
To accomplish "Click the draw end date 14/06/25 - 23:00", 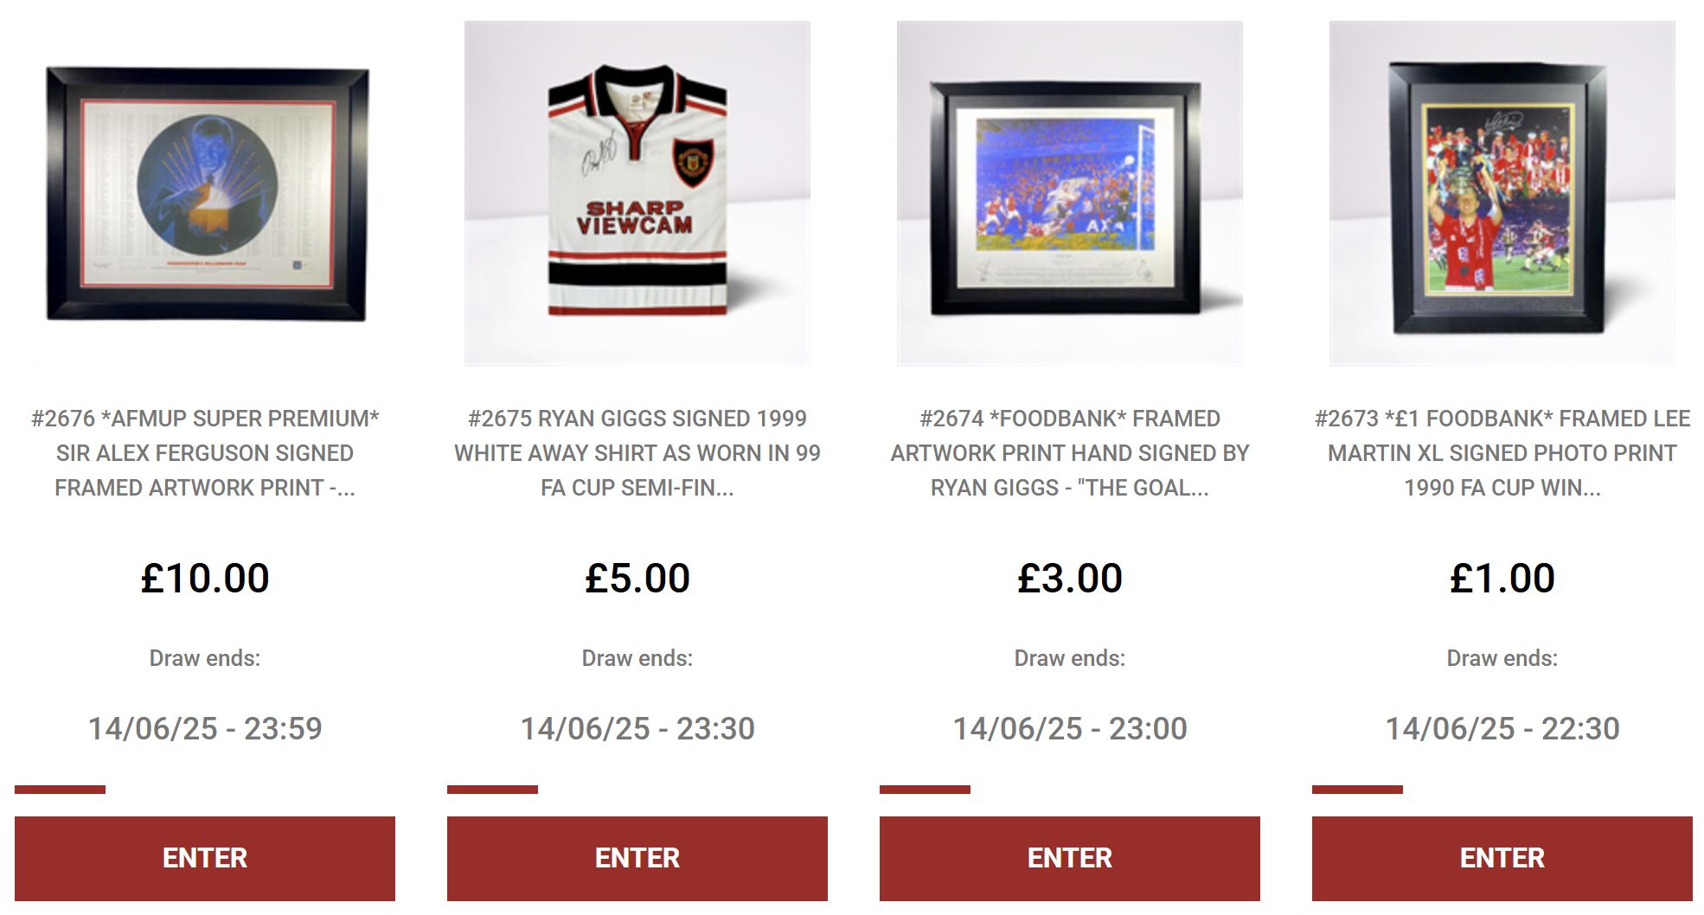I will (1070, 728).
